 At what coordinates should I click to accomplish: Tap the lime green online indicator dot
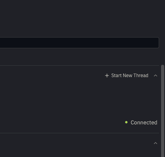click(x=126, y=122)
